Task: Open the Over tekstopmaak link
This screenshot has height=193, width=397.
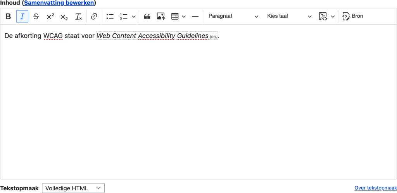Action: [376, 188]
